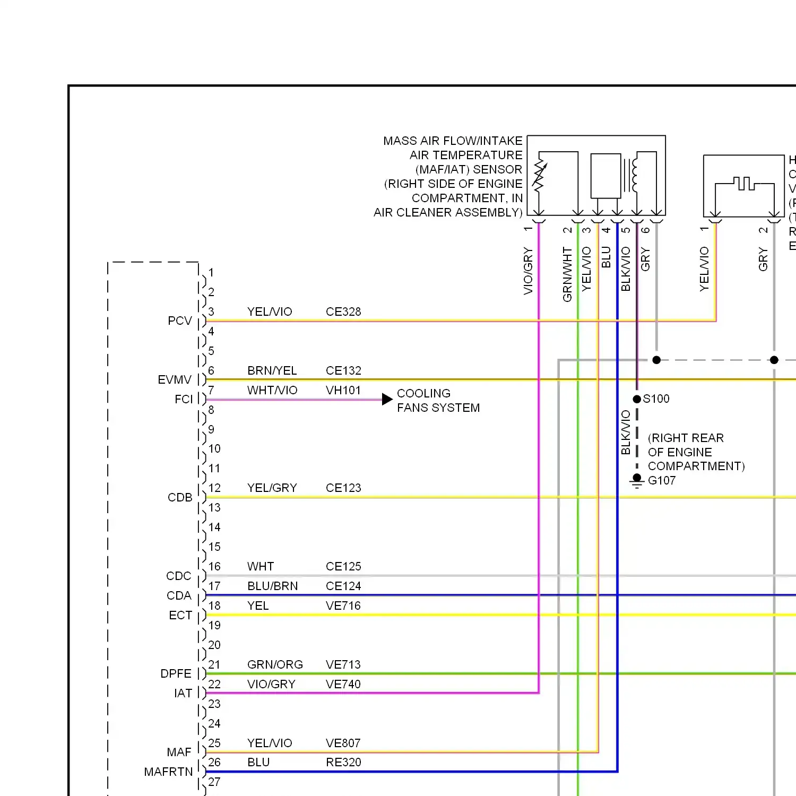The image size is (796, 796).
Task: Click the YEL/GRY wire color label
Action: point(272,488)
